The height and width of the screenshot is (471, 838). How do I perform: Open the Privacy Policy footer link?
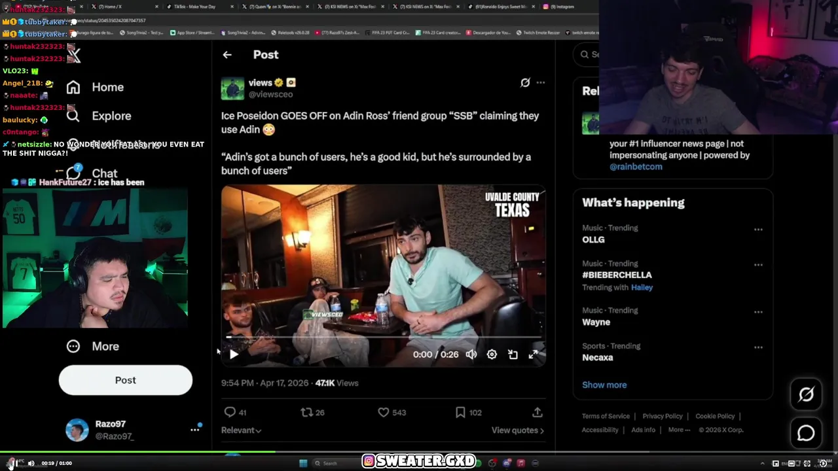[x=663, y=416]
